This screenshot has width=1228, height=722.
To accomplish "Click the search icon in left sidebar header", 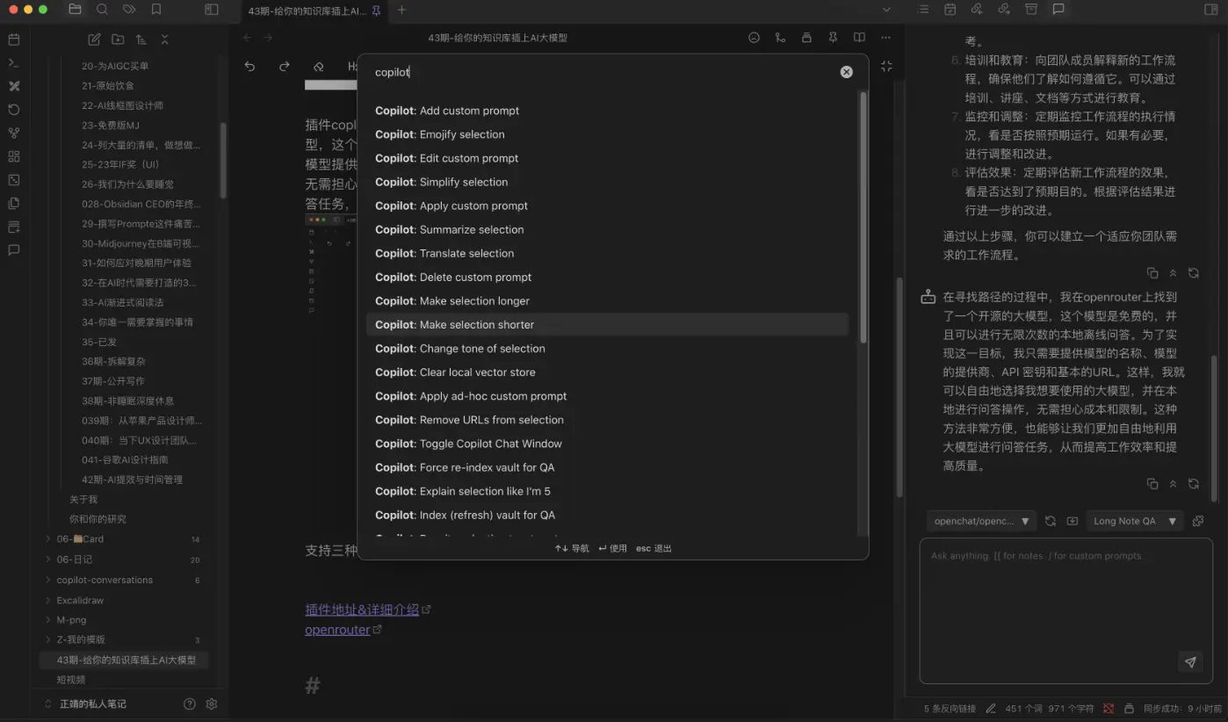I will pyautogui.click(x=102, y=10).
